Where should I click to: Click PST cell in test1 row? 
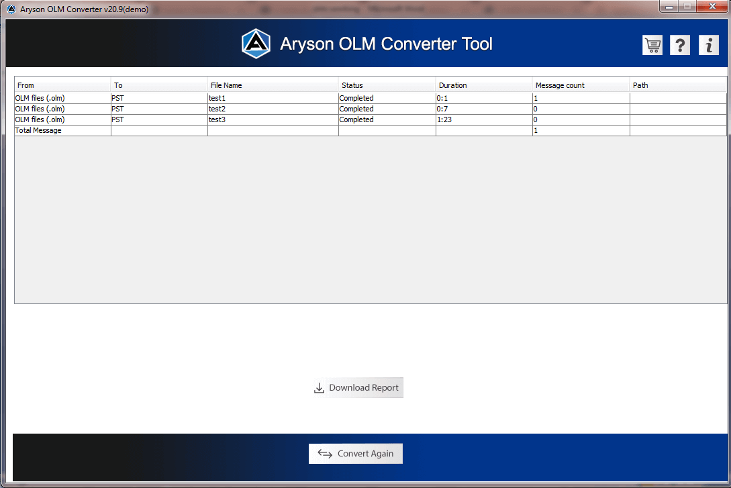tap(159, 98)
